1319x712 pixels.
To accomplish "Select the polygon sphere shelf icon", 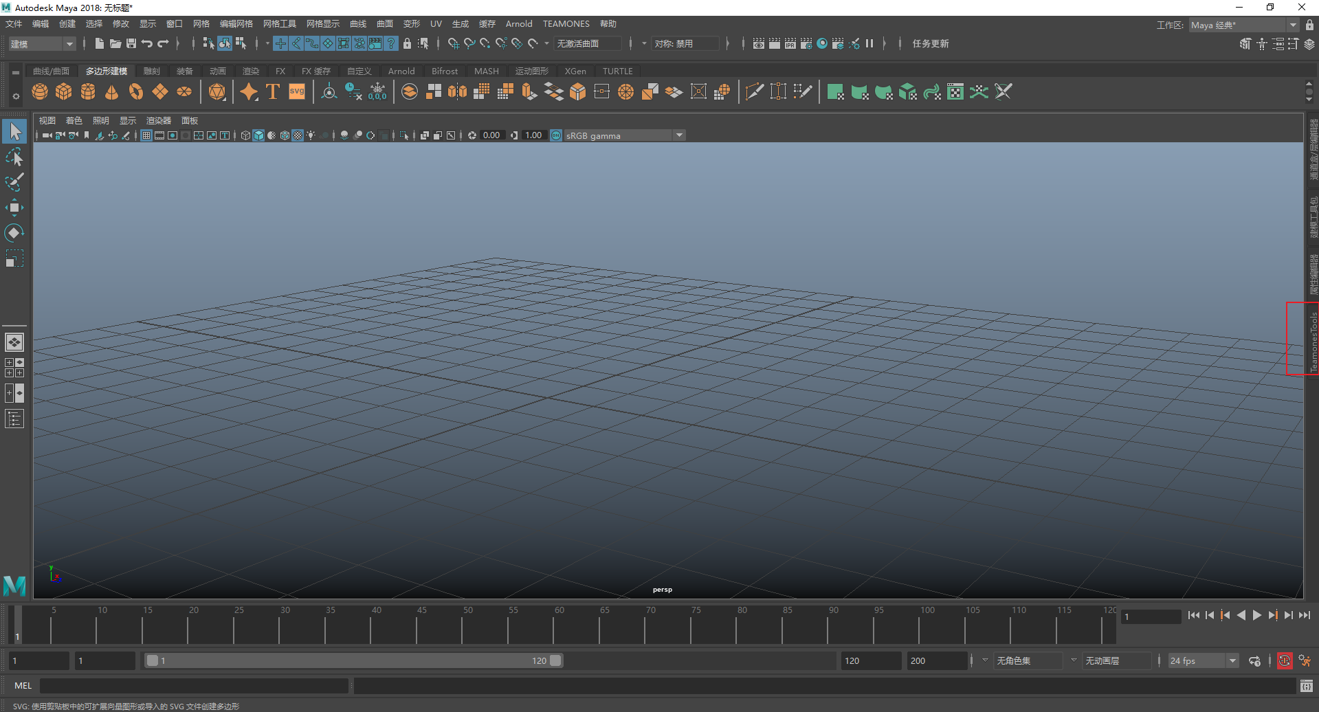I will pyautogui.click(x=40, y=91).
